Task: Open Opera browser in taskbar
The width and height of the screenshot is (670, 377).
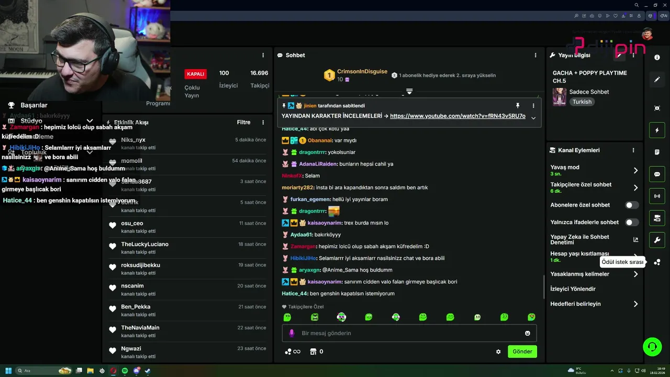Action: click(x=113, y=371)
